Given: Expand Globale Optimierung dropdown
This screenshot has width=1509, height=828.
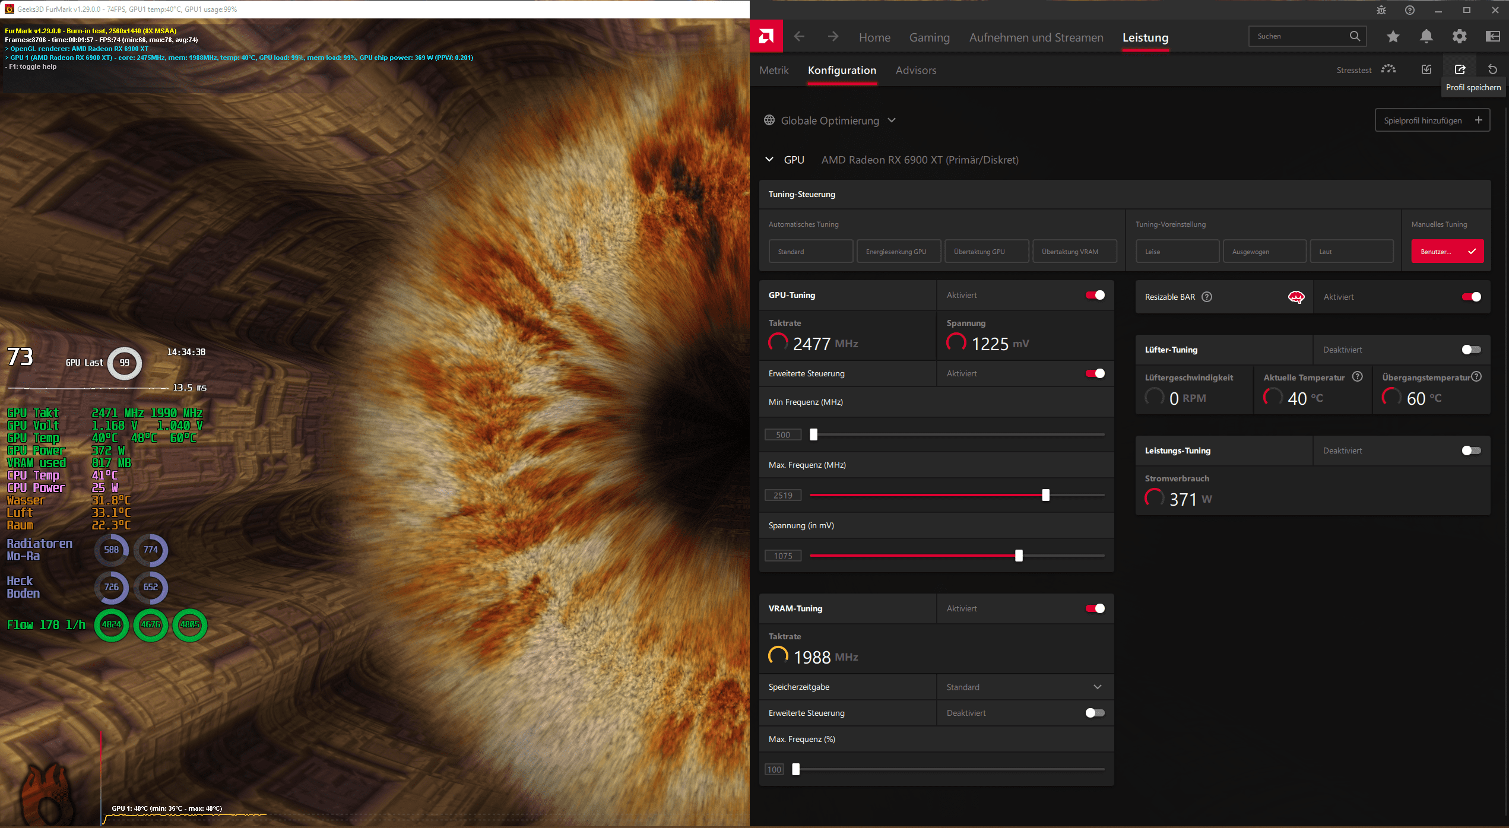Looking at the screenshot, I should [x=892, y=120].
